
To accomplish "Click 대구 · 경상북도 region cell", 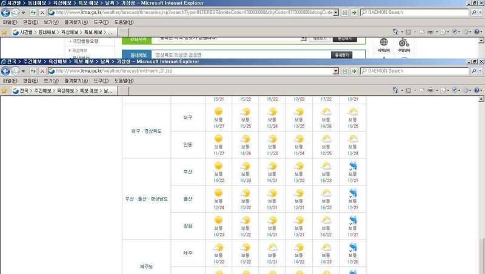I will [x=146, y=131].
